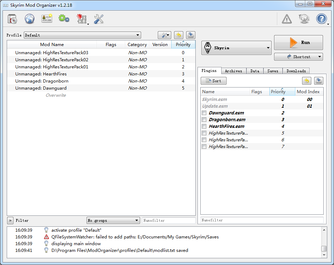
Task: Sort plugins by the Name column header
Action: pos(226,91)
